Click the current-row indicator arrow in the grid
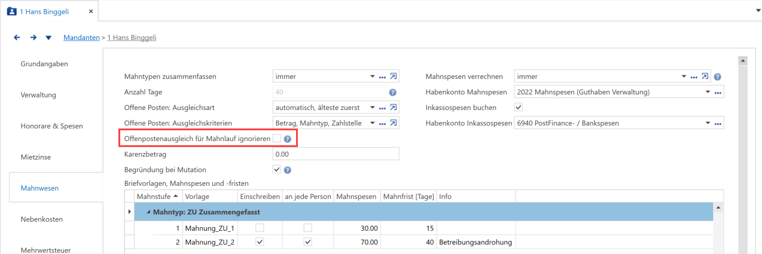The width and height of the screenshot is (762, 254). (129, 212)
